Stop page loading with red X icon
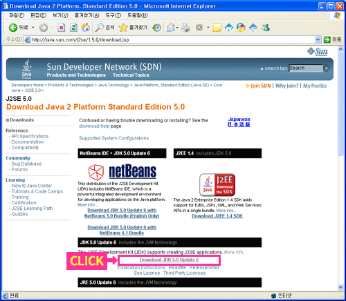Viewport: 346px width, 301px height. (x=61, y=28)
